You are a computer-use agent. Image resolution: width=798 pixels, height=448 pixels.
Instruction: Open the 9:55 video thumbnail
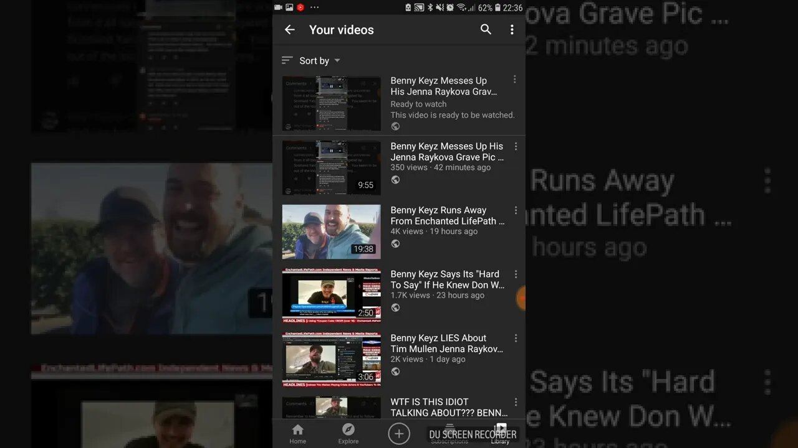tap(331, 168)
